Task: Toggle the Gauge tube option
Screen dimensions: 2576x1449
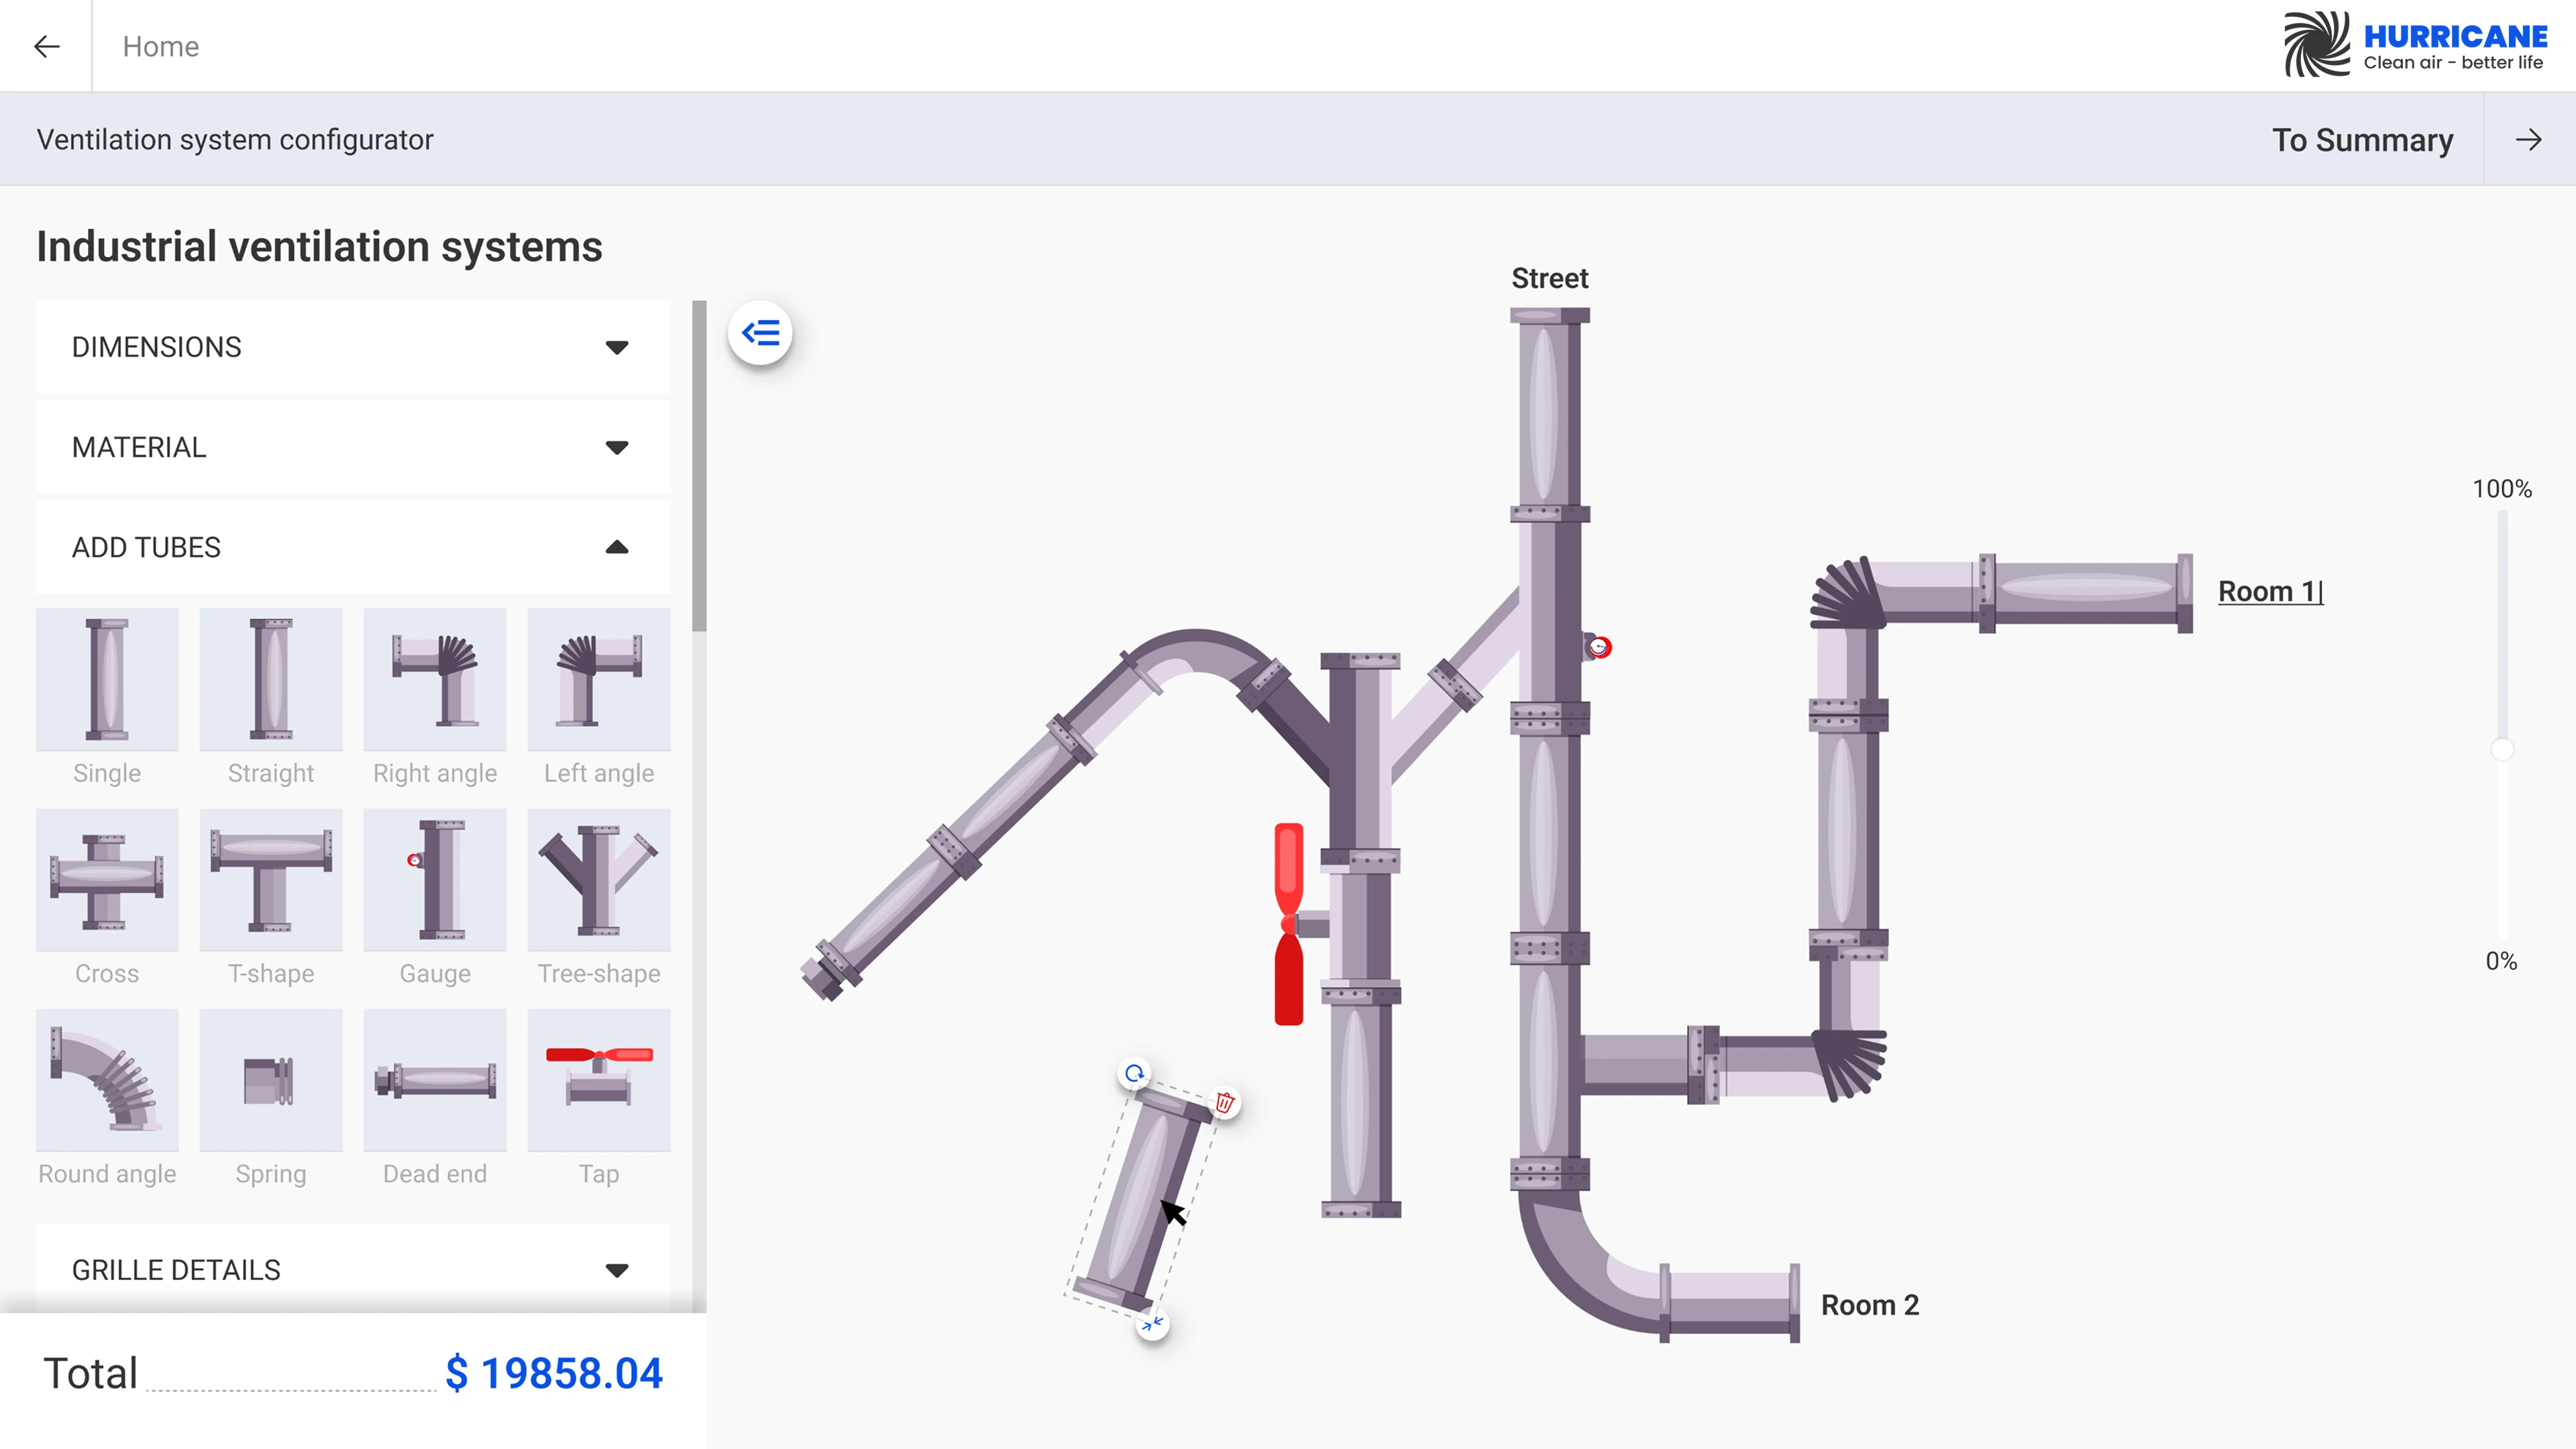Action: point(435,879)
